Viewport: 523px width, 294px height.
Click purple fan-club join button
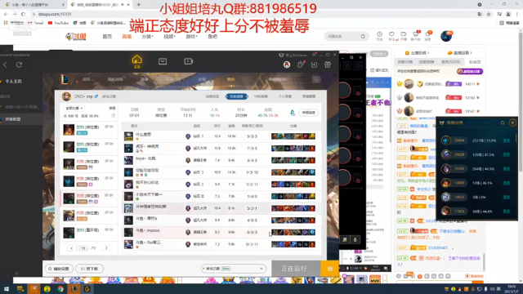point(470,71)
